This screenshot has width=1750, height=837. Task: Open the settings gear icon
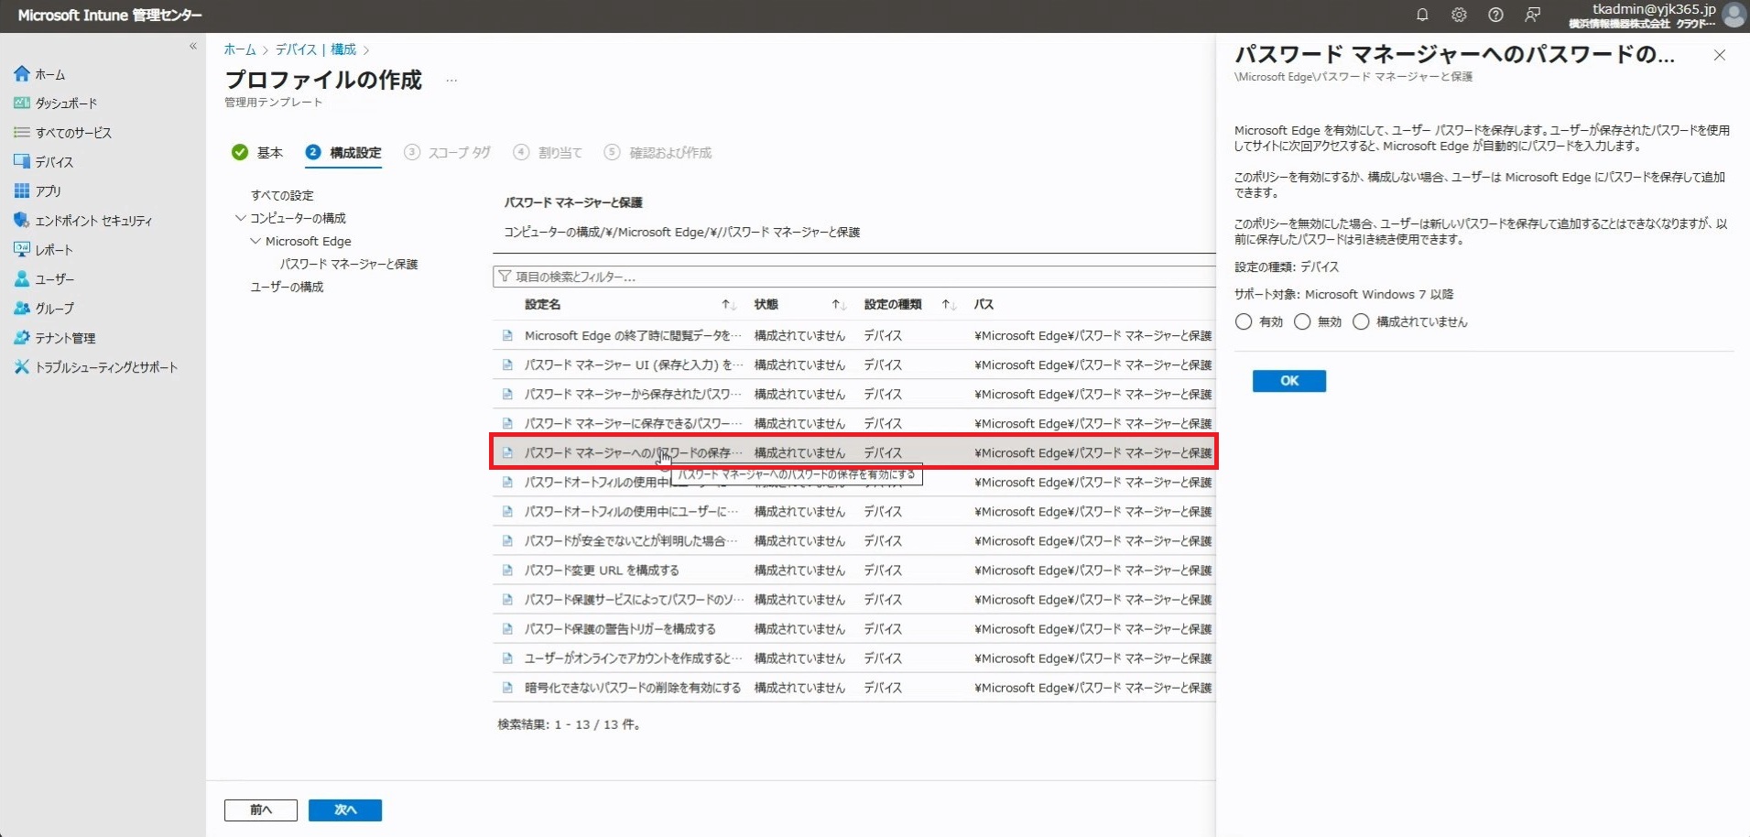pos(1459,15)
